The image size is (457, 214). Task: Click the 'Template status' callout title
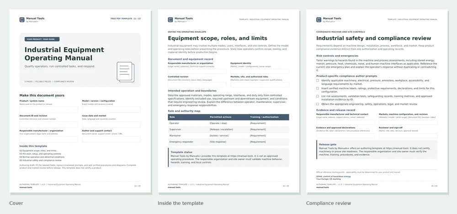[x=181, y=152]
